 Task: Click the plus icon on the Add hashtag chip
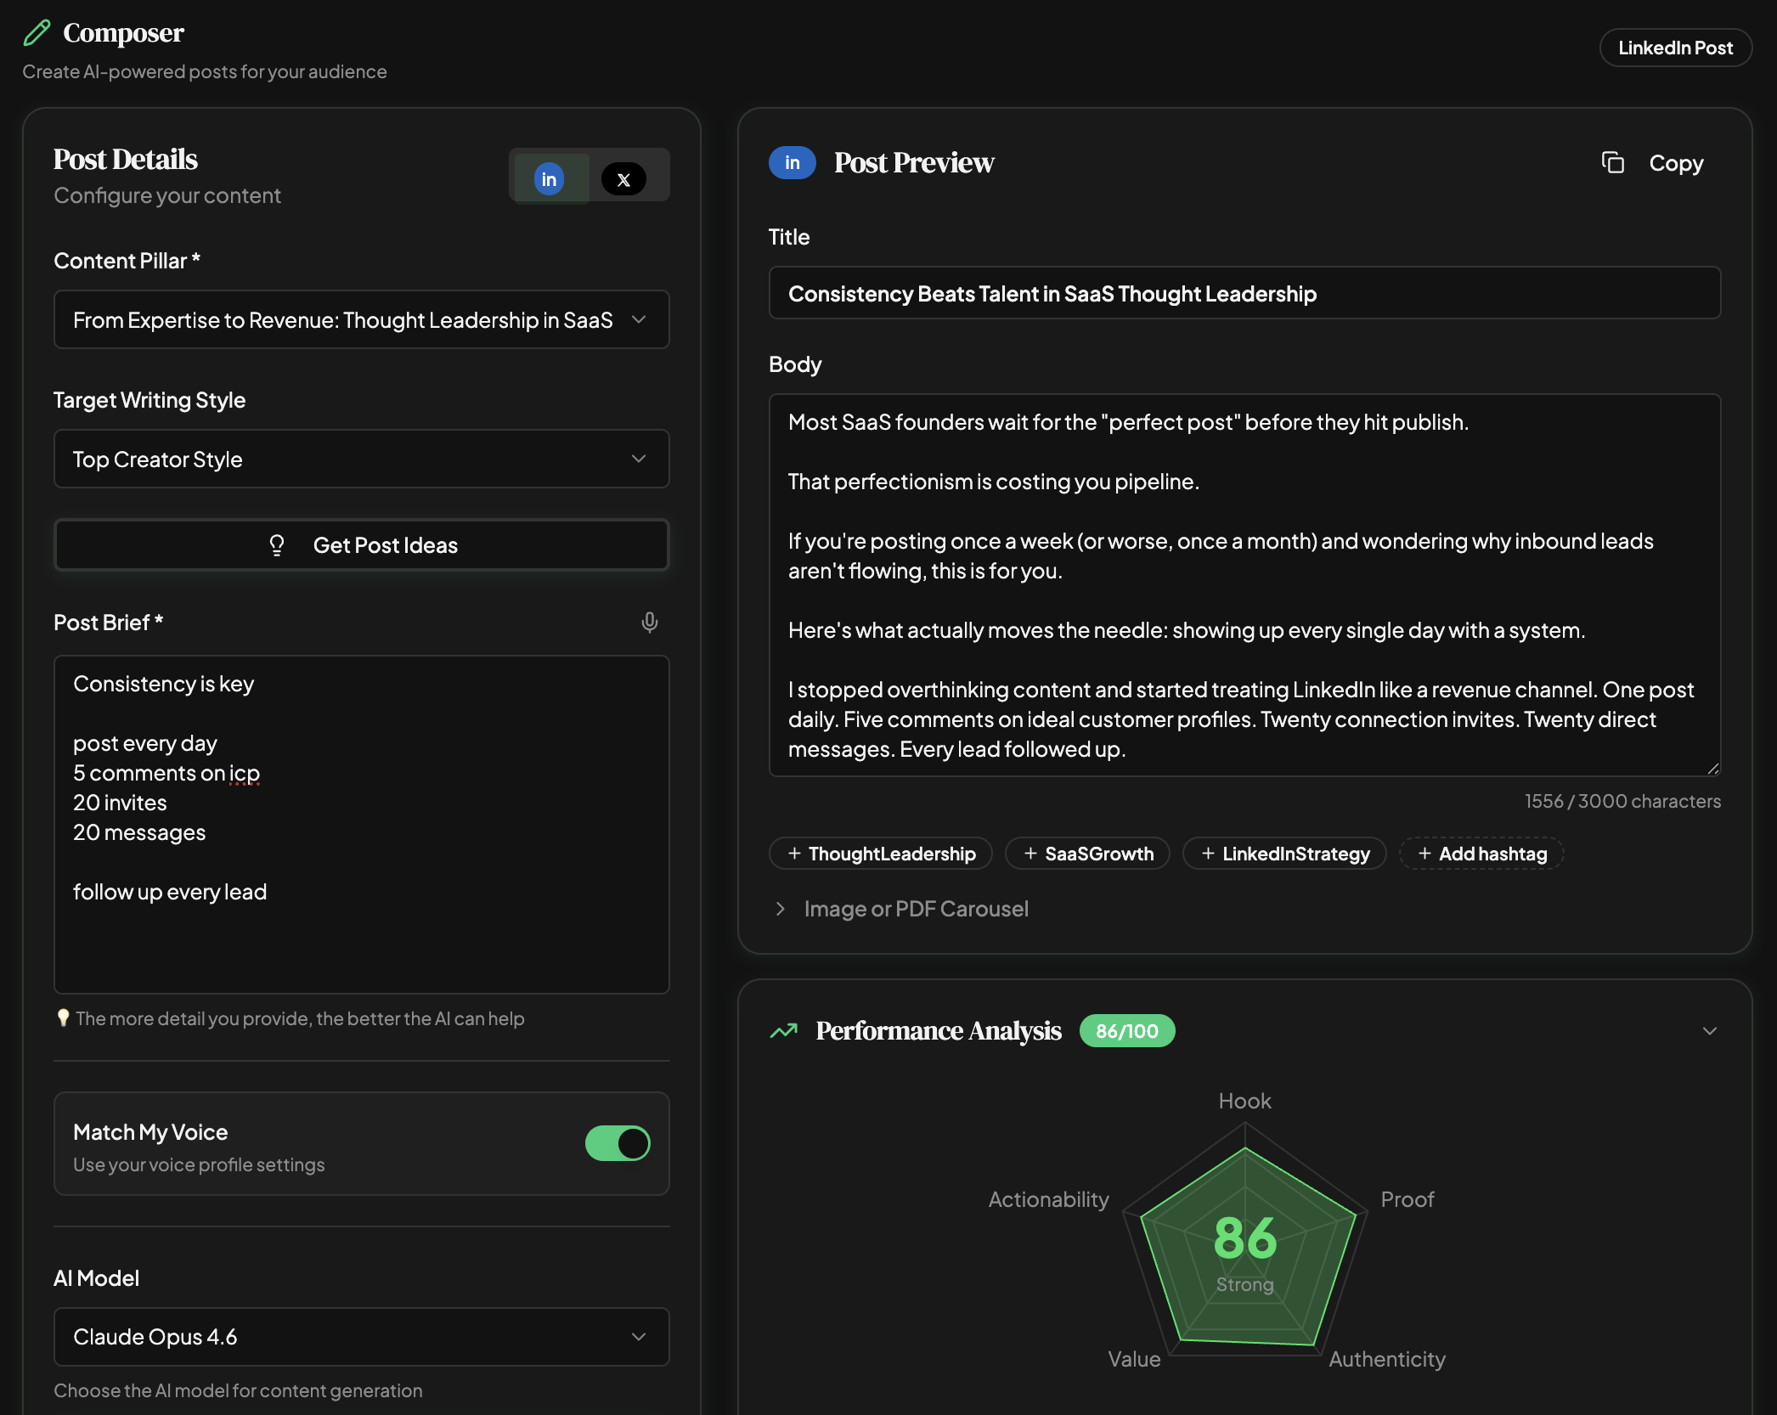pos(1423,854)
